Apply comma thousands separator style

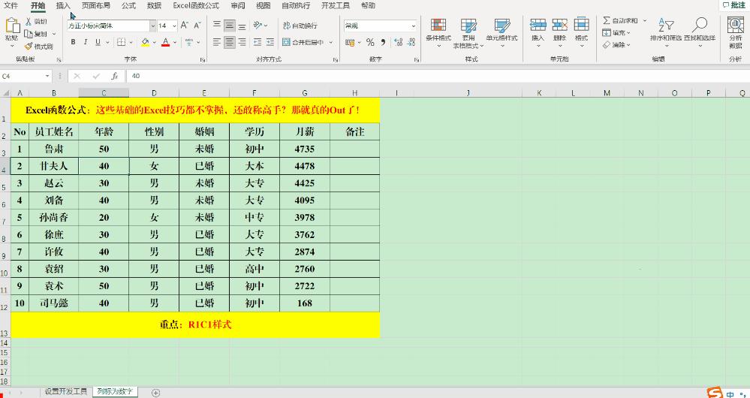point(383,43)
